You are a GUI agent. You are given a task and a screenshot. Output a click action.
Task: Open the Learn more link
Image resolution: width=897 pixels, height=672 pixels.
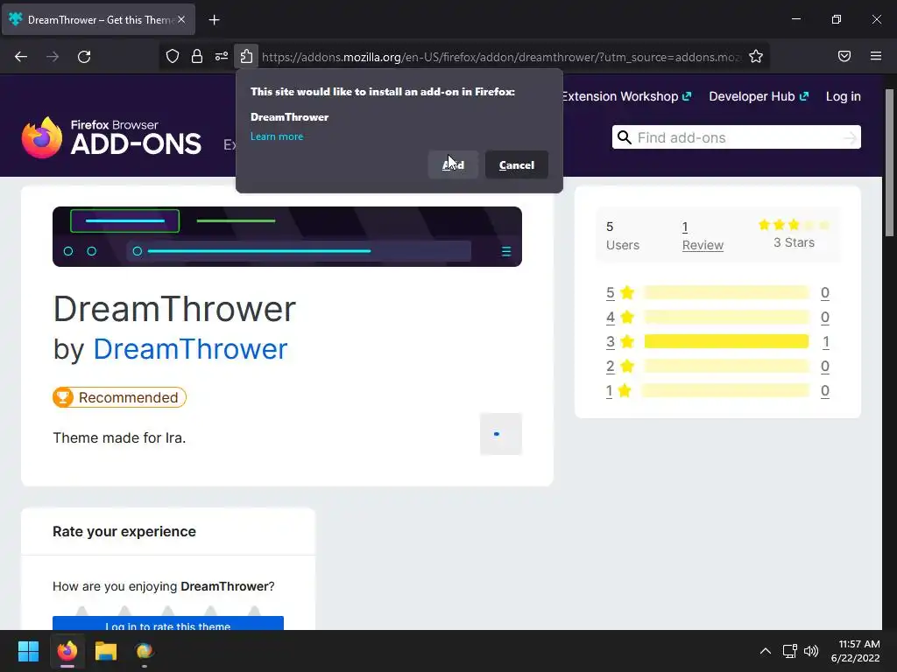point(277,136)
